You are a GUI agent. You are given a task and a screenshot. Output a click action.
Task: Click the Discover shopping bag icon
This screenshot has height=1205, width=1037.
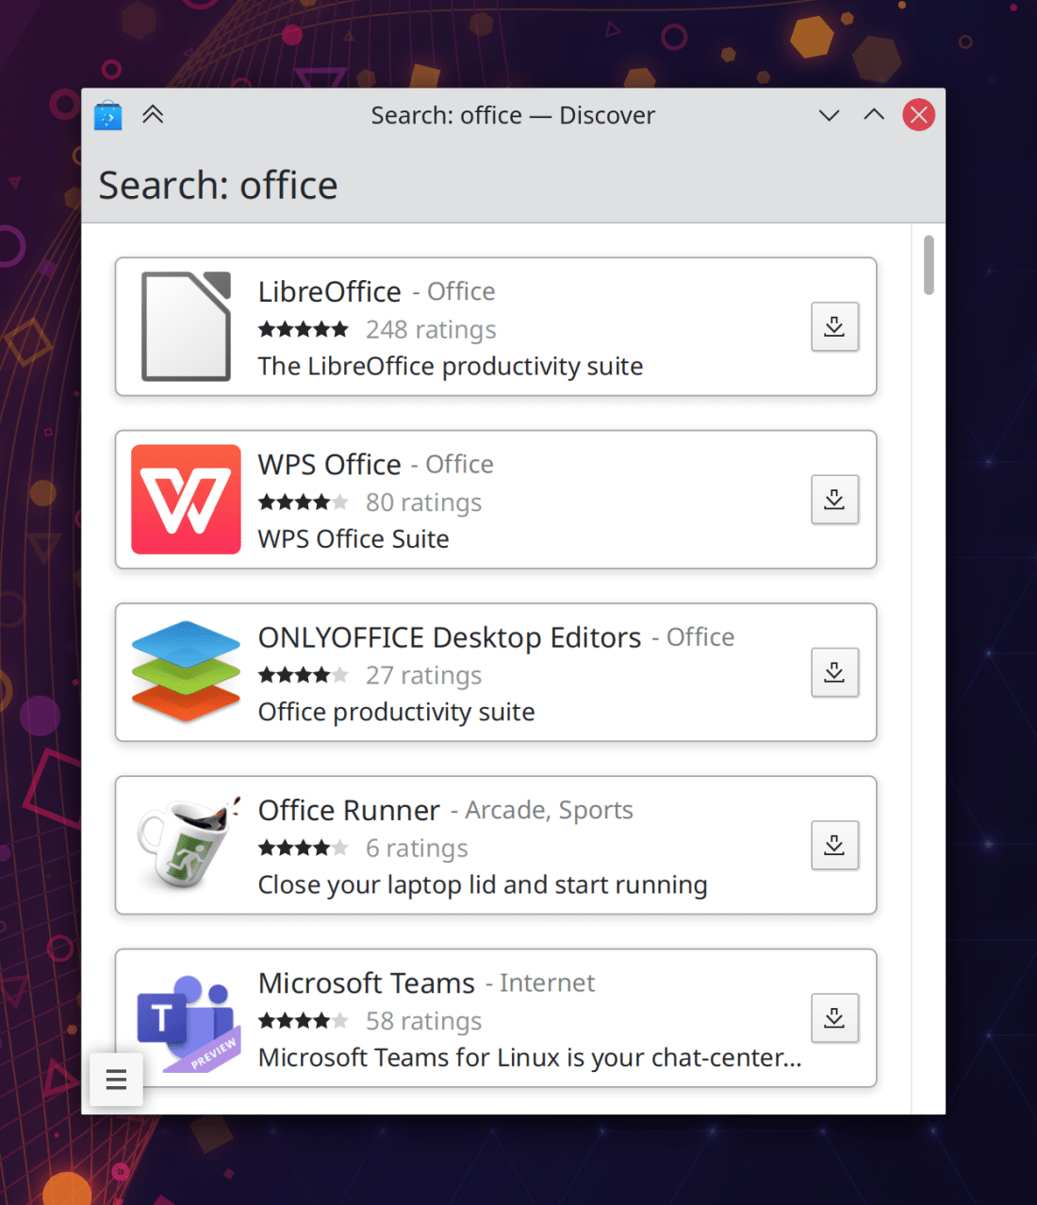(108, 115)
